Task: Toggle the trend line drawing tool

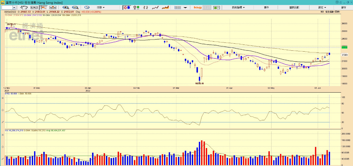Action: pyautogui.click(x=43, y=7)
